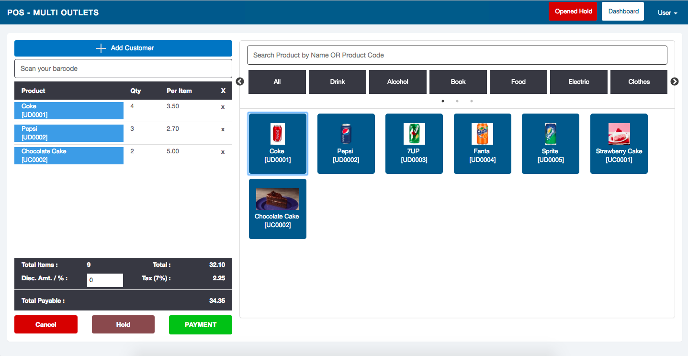Add Chocolate Cake tile to the order
The width and height of the screenshot is (688, 356).
point(278,209)
